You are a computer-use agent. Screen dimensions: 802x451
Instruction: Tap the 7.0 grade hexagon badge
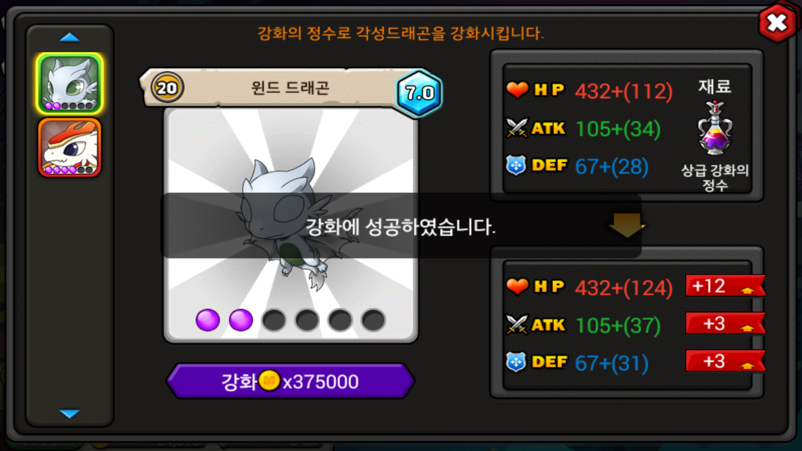(x=419, y=93)
